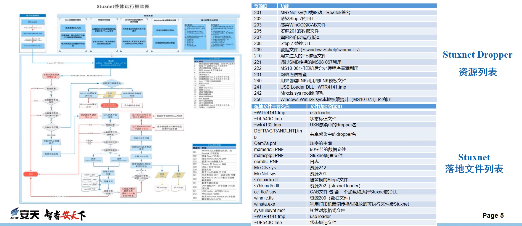Viewport: 522px width, 226px height.
Task: Select the 加密的主dll cell
Action: pos(372,143)
